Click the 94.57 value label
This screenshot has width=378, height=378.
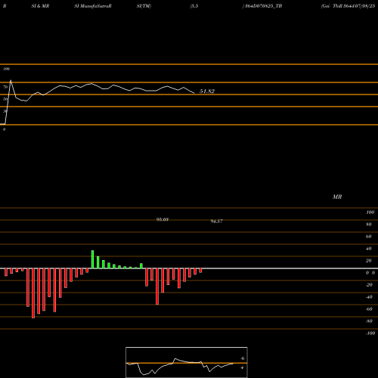click(217, 221)
